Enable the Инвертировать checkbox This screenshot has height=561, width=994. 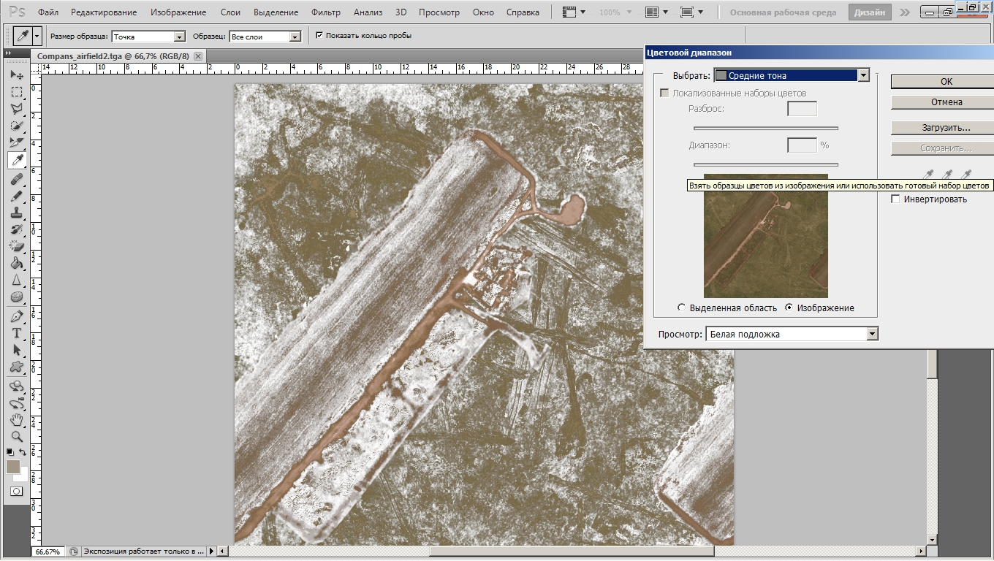895,199
